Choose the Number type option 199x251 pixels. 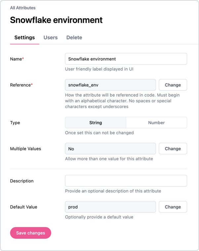(156, 123)
